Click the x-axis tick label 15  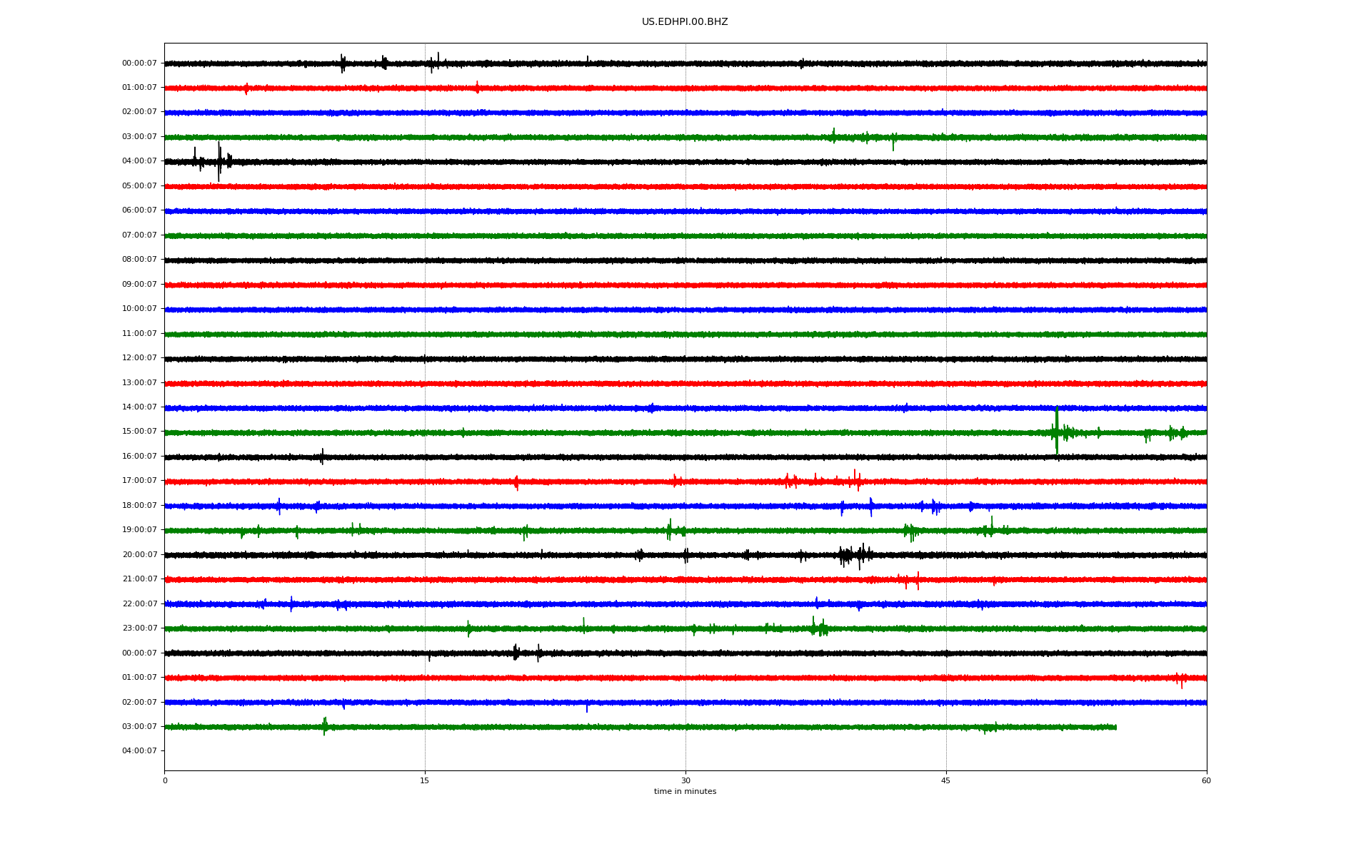425,781
